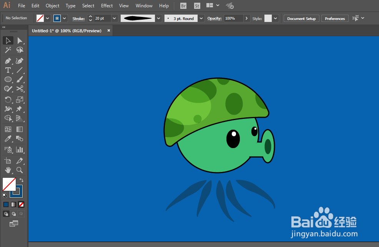Select the Hand tool

pyautogui.click(x=8, y=170)
